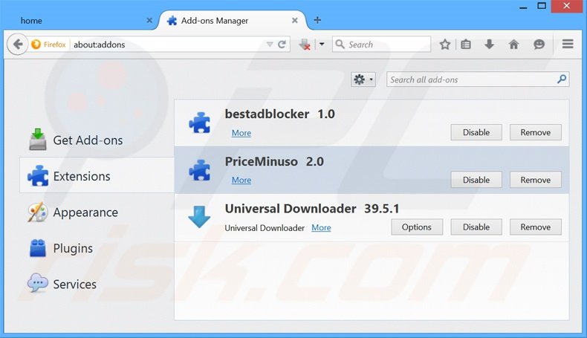Viewport: 587px width, 338px height.
Task: Remove the PriceMinuso extension
Action: pyautogui.click(x=535, y=180)
